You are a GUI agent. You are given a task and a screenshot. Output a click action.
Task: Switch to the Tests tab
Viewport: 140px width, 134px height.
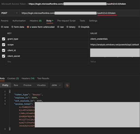pos(82,21)
